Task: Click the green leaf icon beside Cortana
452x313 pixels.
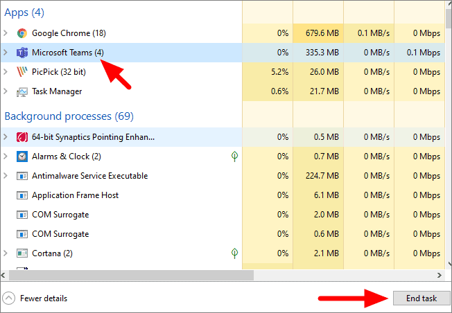Action: [x=234, y=253]
